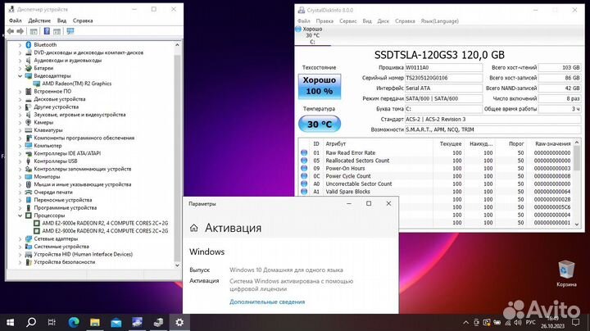Screen dimensions: 590x331
Task: Open taskbar Search
Action: (x=31, y=322)
